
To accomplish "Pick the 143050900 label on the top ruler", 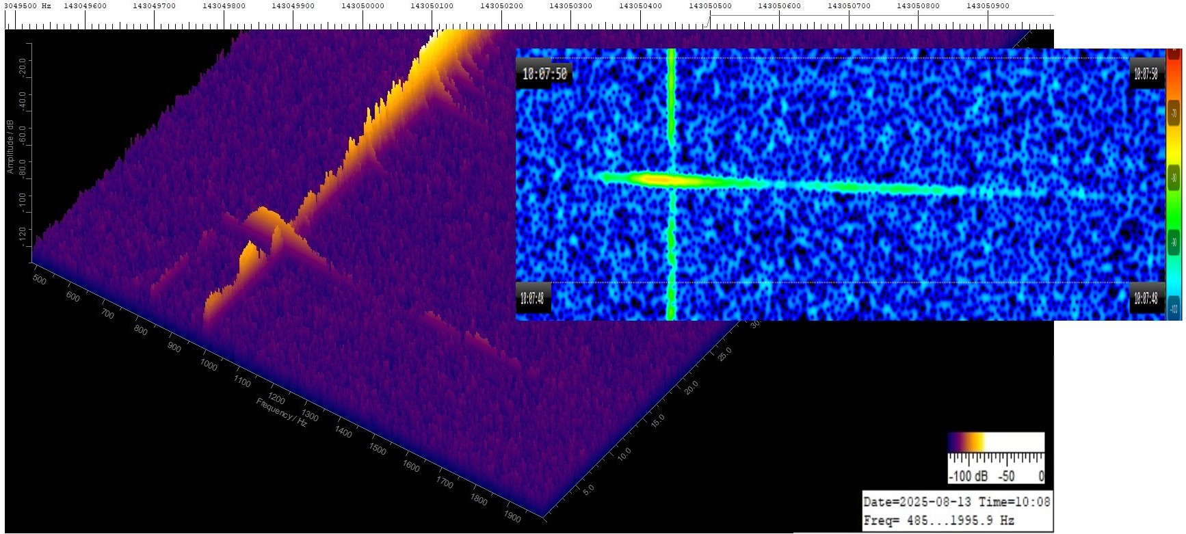I will tap(988, 6).
